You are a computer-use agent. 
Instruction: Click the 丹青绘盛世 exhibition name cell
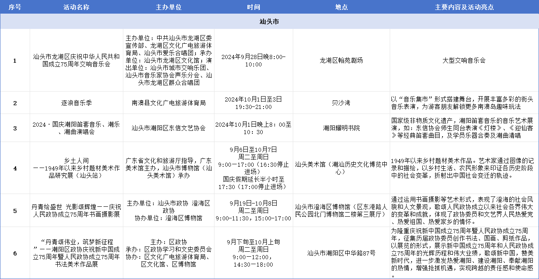[76, 210]
